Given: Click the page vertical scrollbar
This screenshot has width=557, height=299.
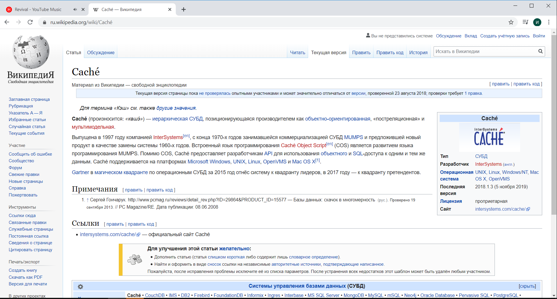Looking at the screenshot, I should 554,125.
